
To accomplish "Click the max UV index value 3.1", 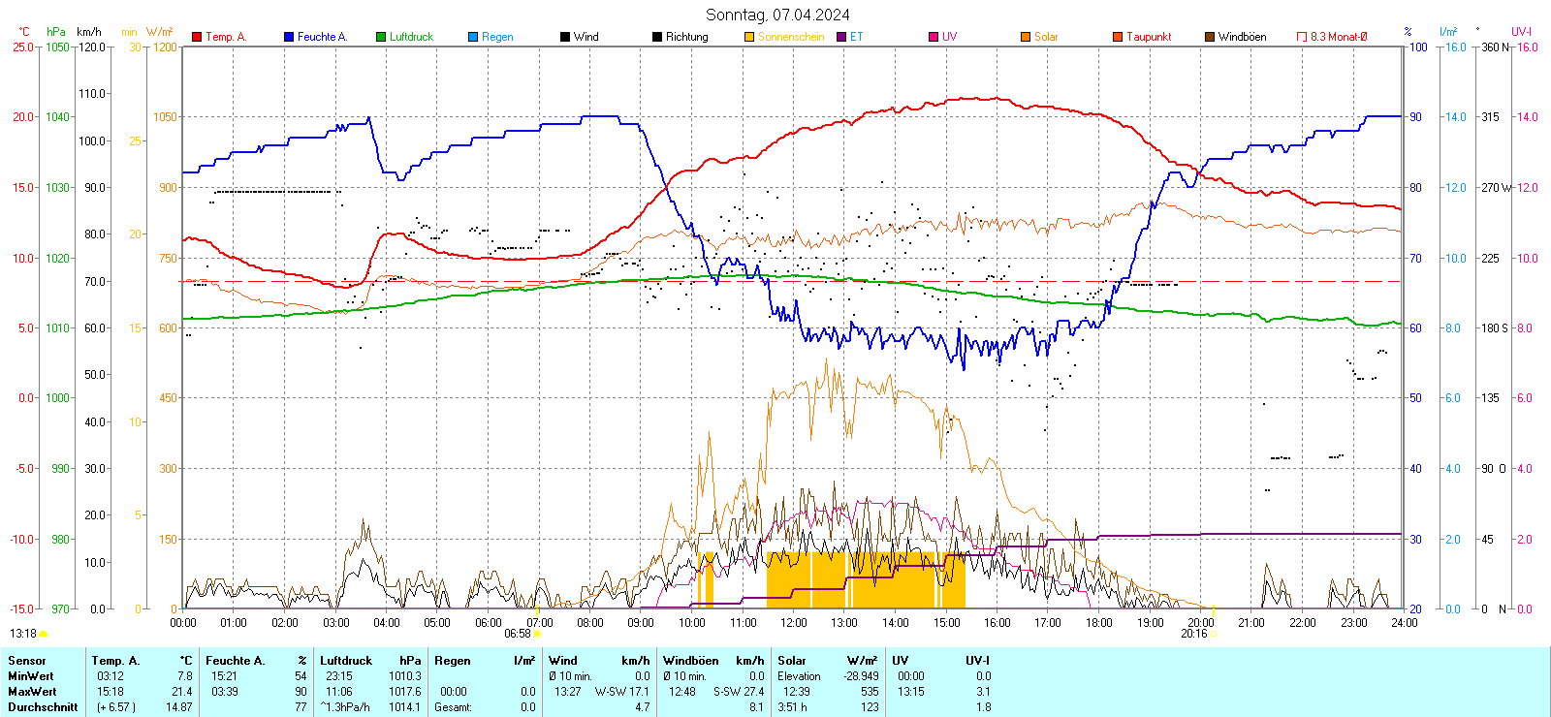I will (983, 692).
